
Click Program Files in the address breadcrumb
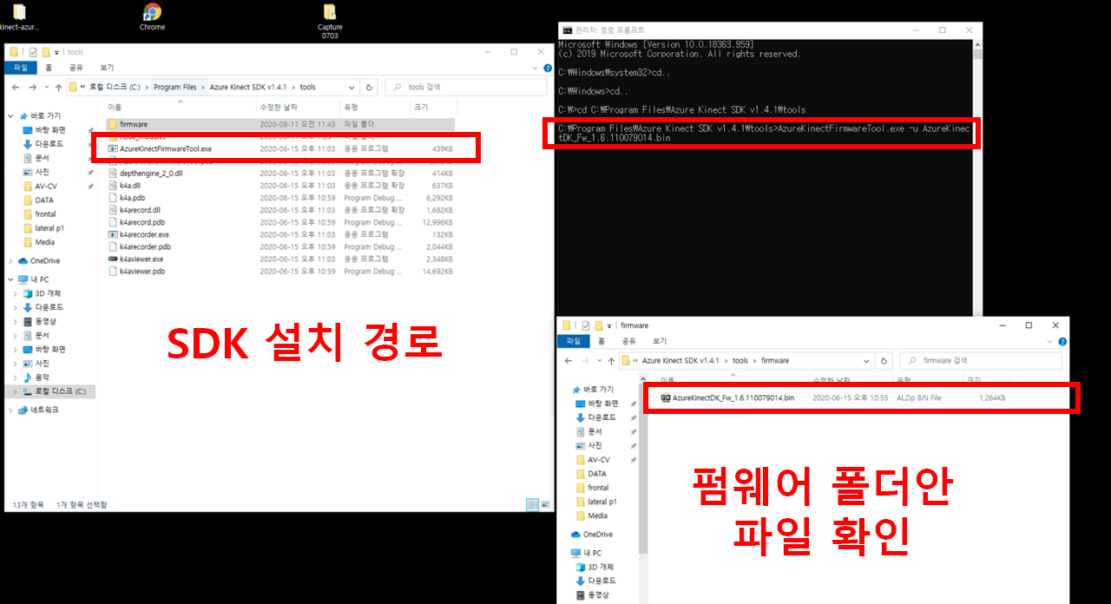click(x=175, y=87)
